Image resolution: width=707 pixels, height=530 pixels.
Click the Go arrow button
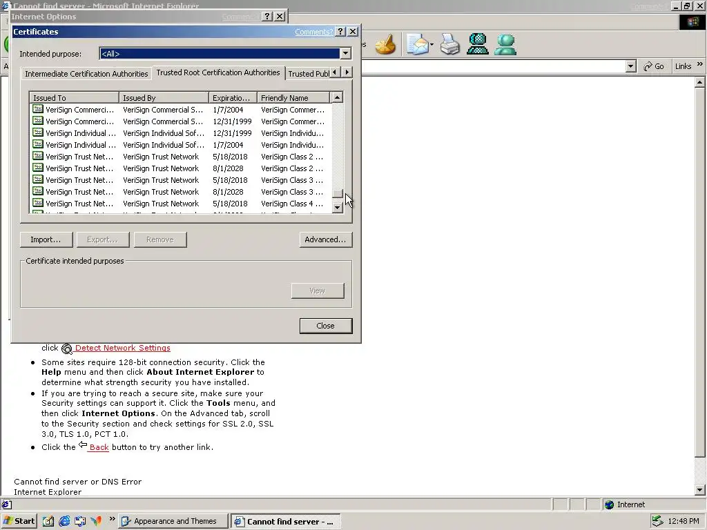click(x=653, y=66)
